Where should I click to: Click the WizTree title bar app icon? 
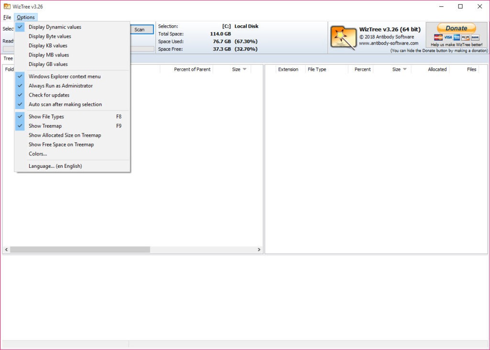coord(7,6)
